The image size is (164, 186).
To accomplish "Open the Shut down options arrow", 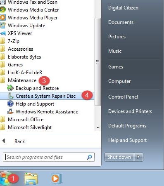I will pos(138,157).
